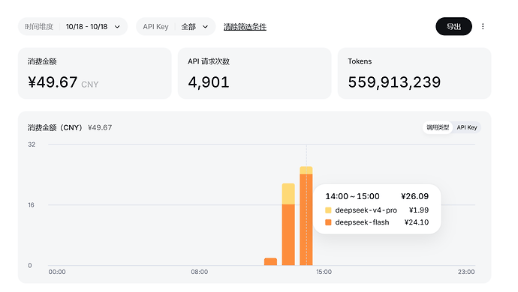This screenshot has width=518, height=292.
Task: Click the ¥1.99 value in tooltip
Action: click(x=419, y=210)
